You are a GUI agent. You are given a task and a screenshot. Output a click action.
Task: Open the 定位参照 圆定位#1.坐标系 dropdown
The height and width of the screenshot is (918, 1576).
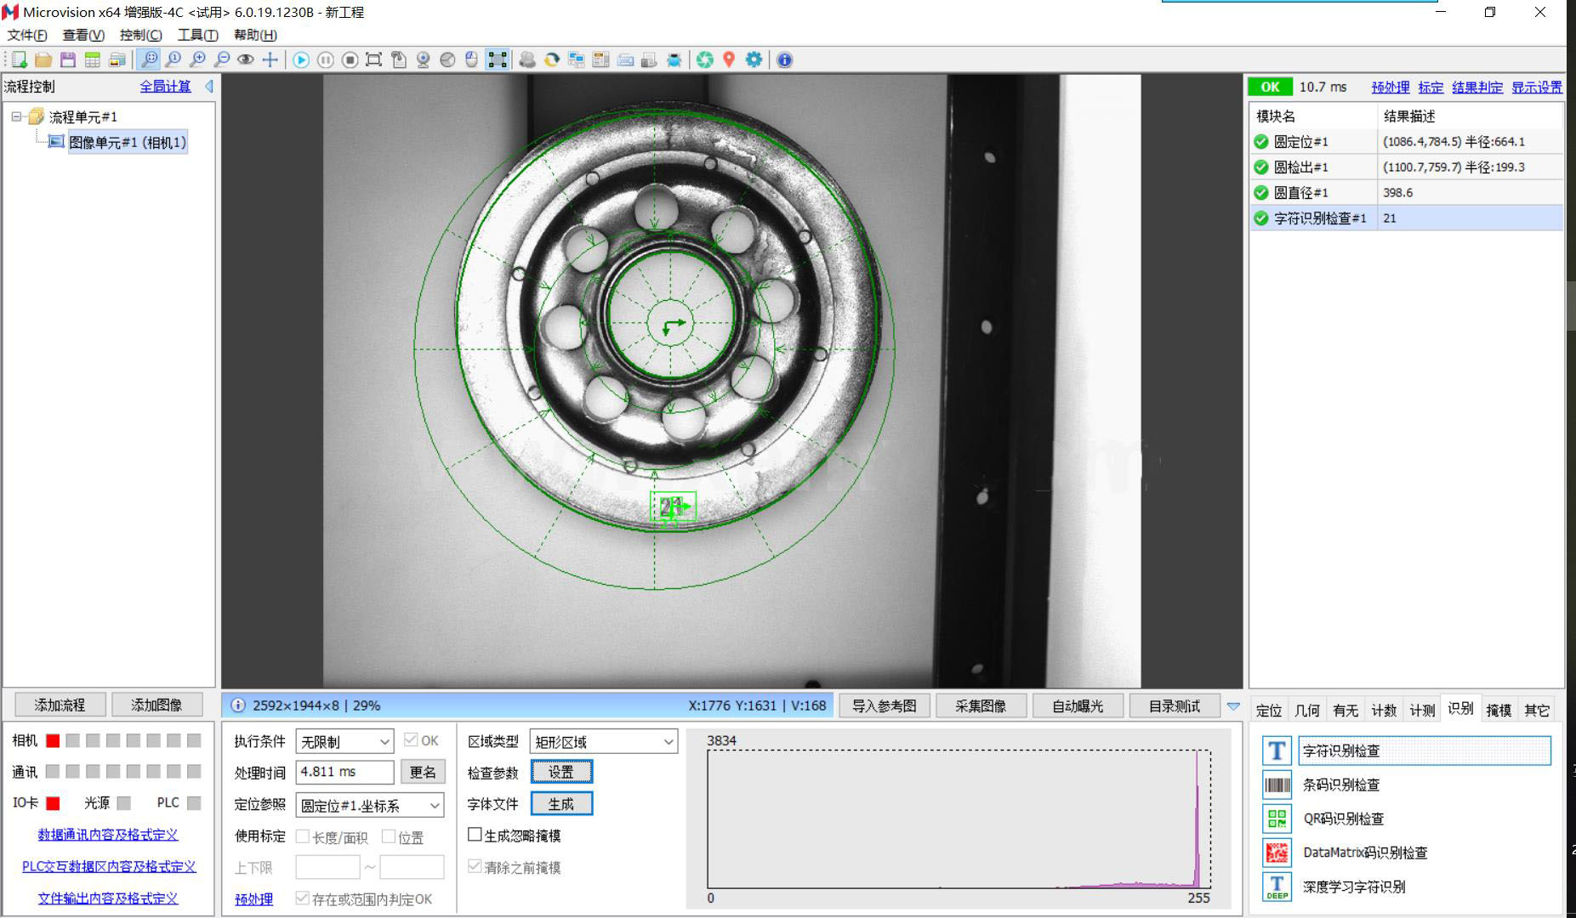pos(370,805)
